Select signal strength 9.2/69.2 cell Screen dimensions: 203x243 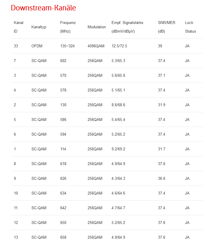[x=118, y=149]
